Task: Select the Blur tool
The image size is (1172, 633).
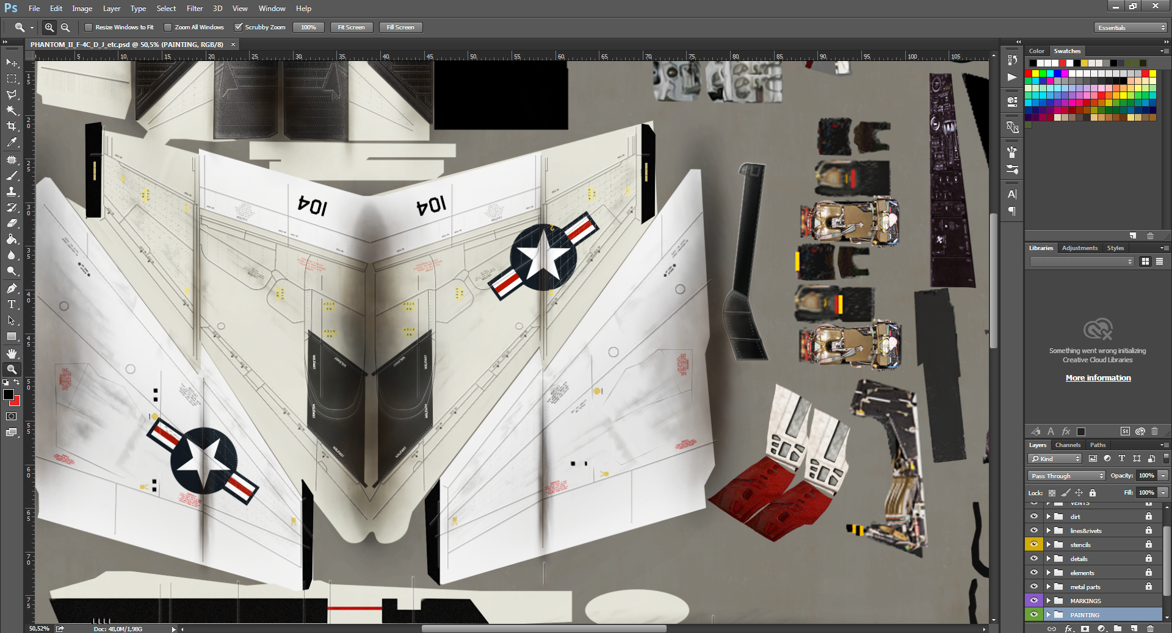Action: [x=12, y=255]
